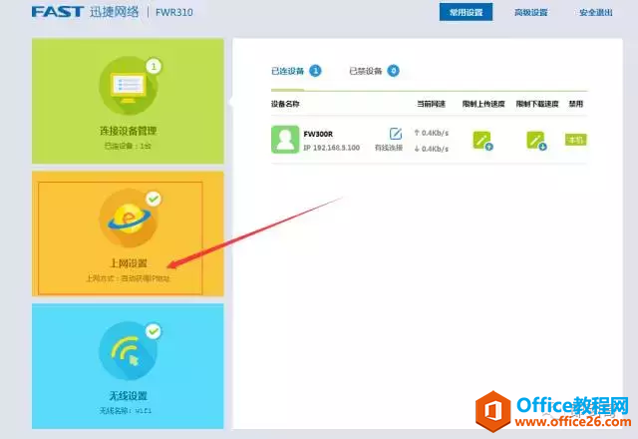The image size is (638, 439).
Task: Open the 常用设置 tab
Action: [x=466, y=12]
